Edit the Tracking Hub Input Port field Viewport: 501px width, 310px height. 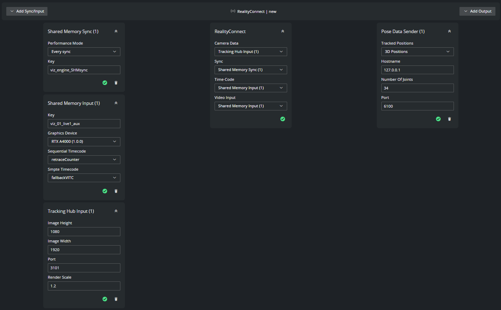pyautogui.click(x=84, y=268)
